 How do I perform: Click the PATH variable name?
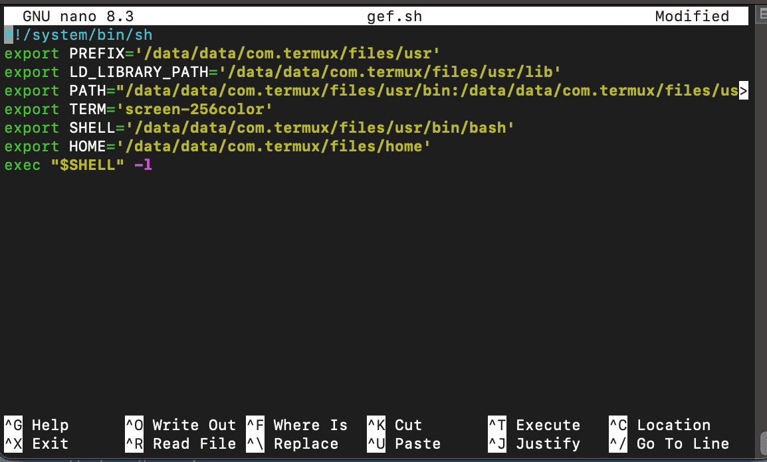tap(88, 90)
